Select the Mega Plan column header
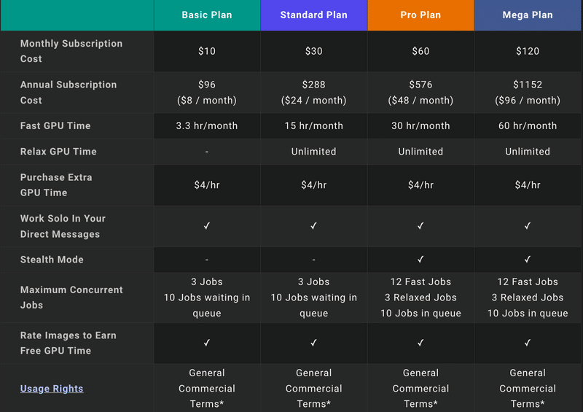Screen dimensions: 583x412 [x=528, y=15]
